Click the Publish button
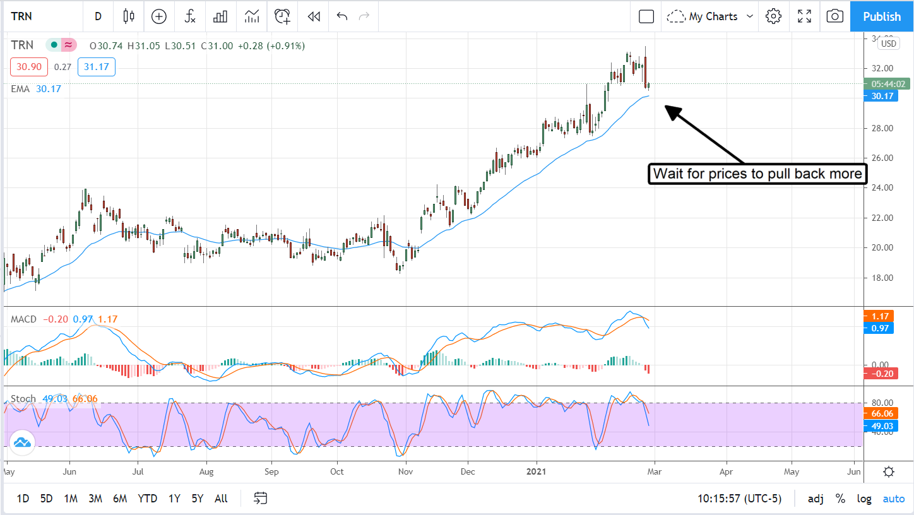This screenshot has width=914, height=515. (881, 16)
